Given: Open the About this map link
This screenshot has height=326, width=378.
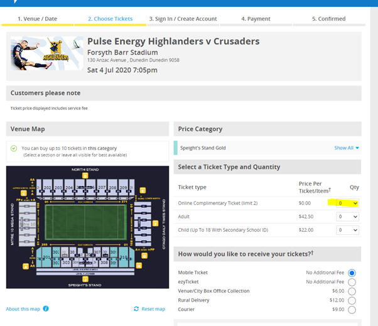Looking at the screenshot, I should pyautogui.click(x=23, y=309).
